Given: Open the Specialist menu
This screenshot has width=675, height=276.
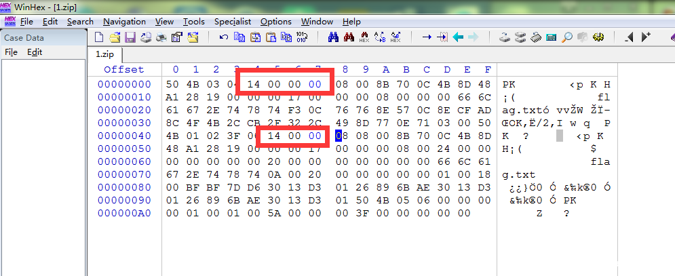Looking at the screenshot, I should [x=233, y=22].
